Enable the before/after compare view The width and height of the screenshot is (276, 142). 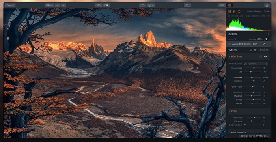(106, 5)
